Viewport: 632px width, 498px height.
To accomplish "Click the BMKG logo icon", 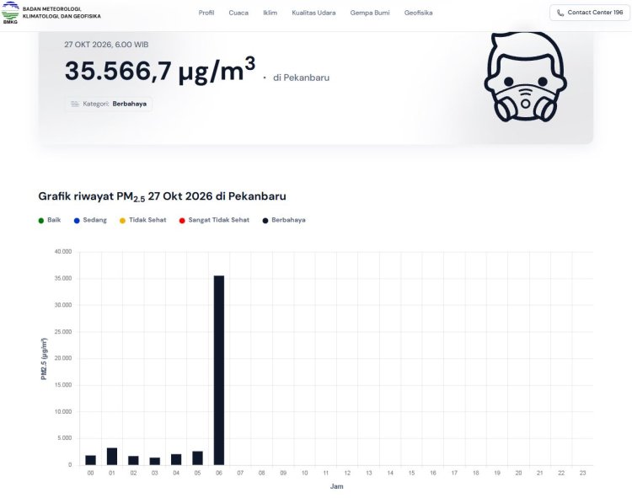I will pos(10,13).
